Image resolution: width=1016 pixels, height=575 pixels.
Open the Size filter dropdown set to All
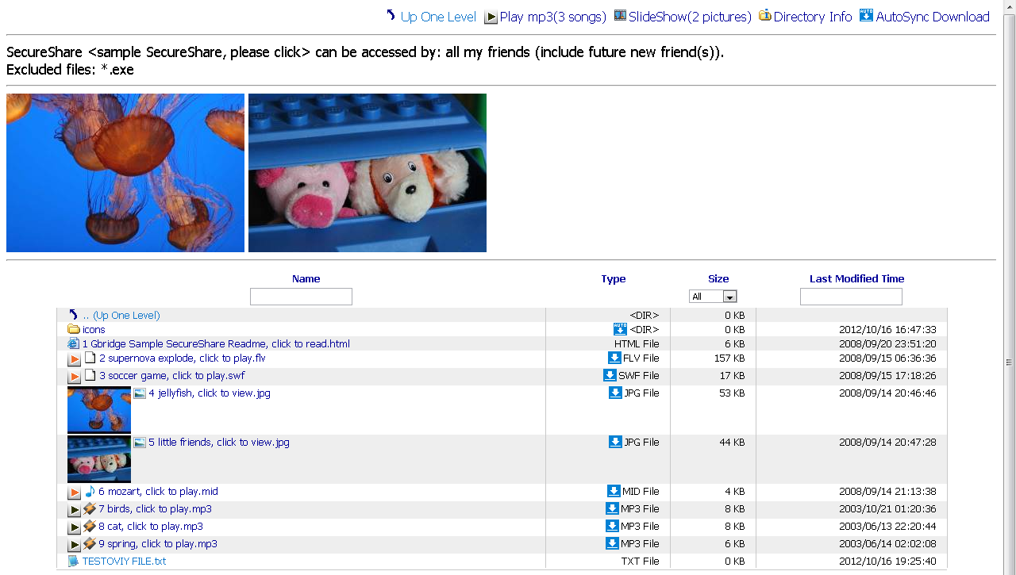tap(713, 297)
